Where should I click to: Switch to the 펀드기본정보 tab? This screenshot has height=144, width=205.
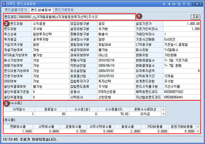pyautogui.click(x=65, y=10)
